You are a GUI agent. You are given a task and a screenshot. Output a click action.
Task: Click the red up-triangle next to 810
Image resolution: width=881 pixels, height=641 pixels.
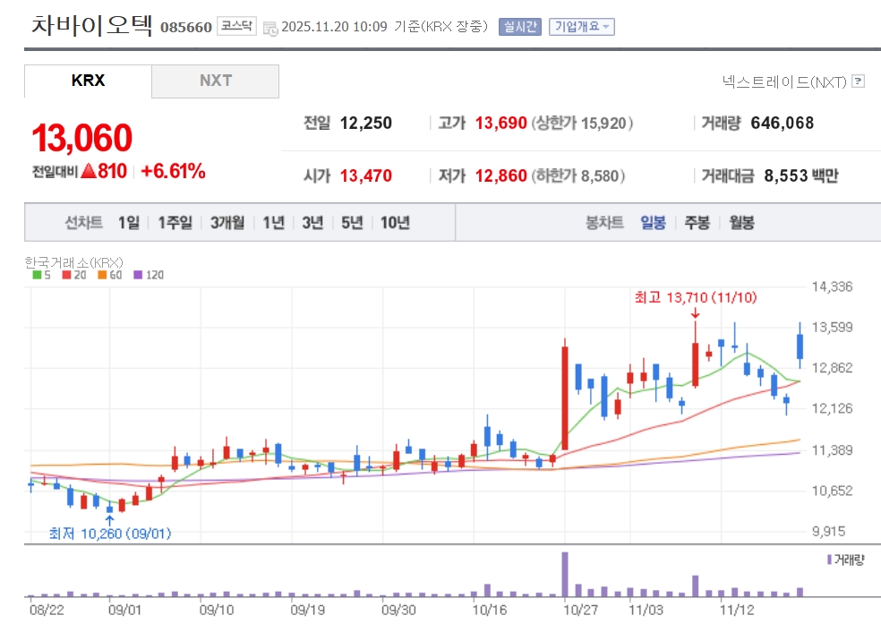(88, 172)
